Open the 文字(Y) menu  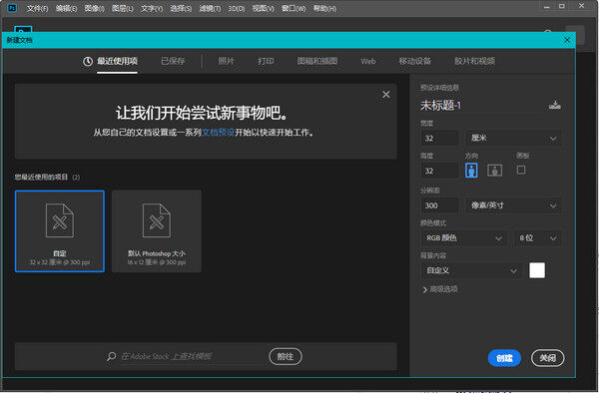click(152, 8)
